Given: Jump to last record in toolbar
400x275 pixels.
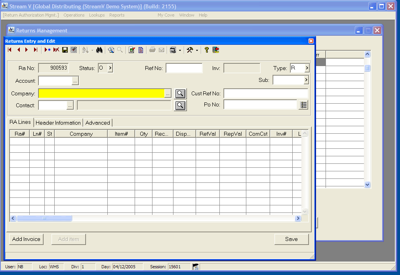Looking at the screenshot, I should (x=36, y=50).
